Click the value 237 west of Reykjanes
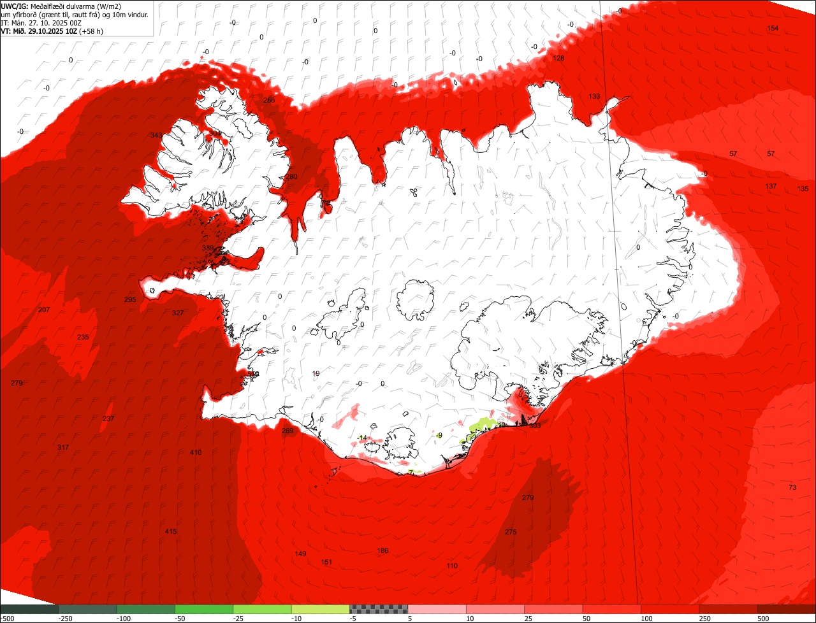Screen dimensions: 816x623 pyautogui.click(x=108, y=419)
